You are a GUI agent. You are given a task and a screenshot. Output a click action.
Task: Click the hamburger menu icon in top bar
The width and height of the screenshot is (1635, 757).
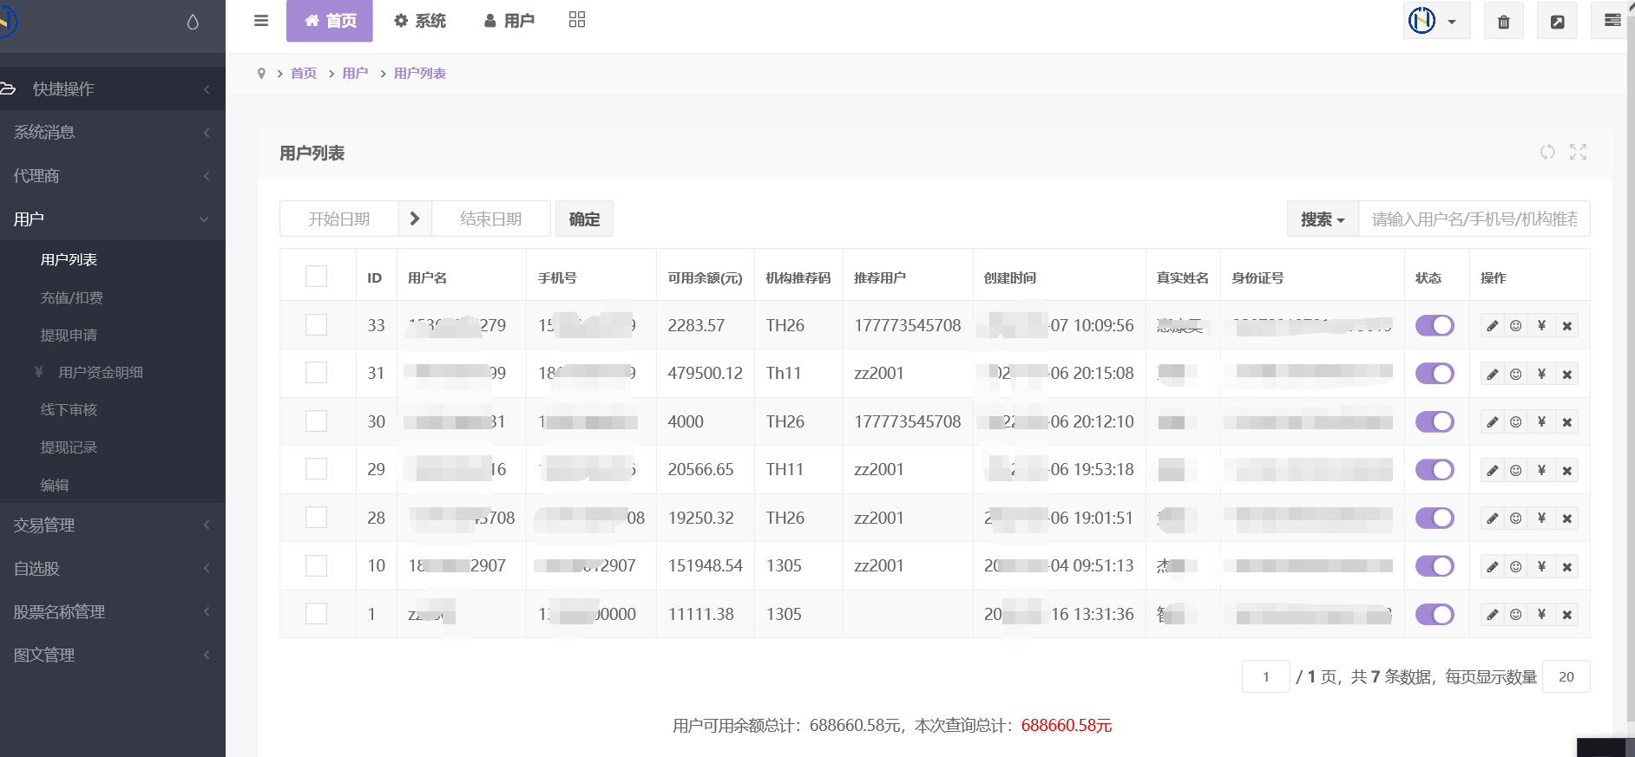pyautogui.click(x=260, y=21)
